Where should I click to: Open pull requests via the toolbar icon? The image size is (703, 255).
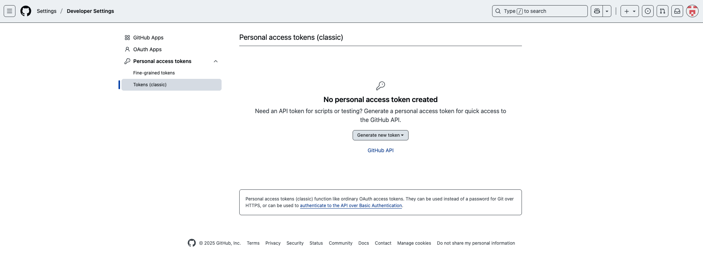coord(663,11)
